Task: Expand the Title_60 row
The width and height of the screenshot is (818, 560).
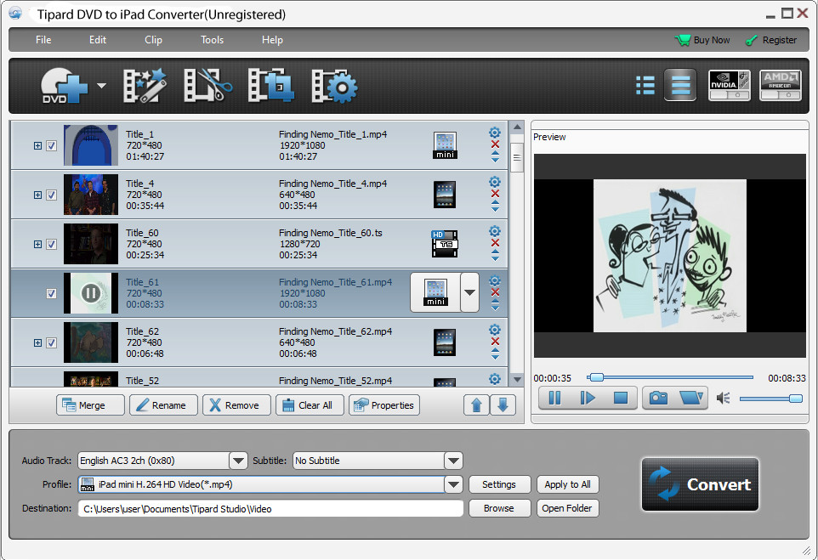Action: [37, 244]
